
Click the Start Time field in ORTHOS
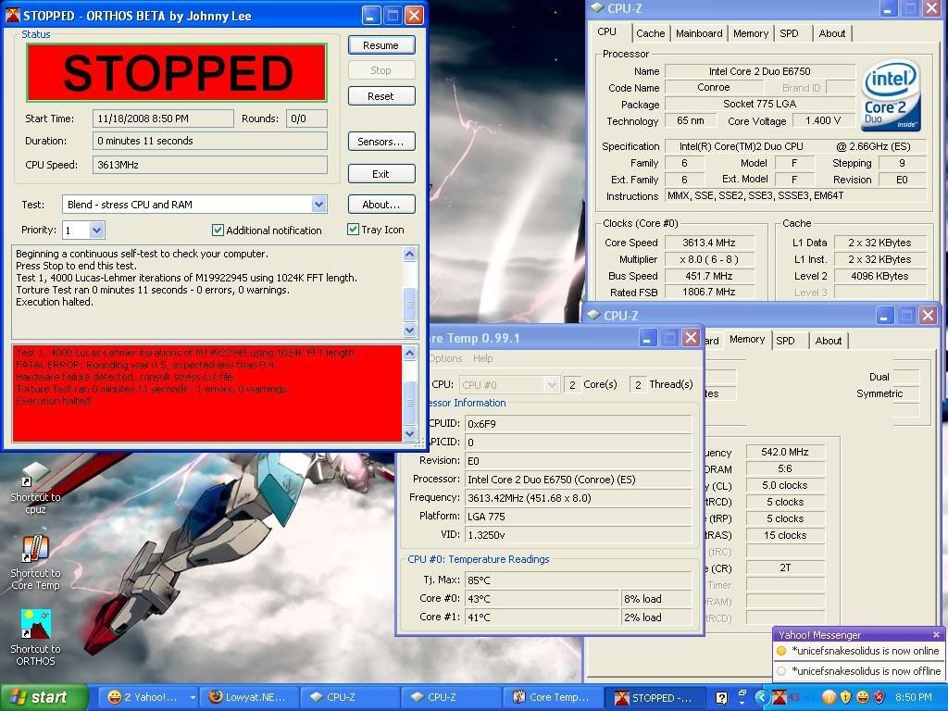pos(164,118)
